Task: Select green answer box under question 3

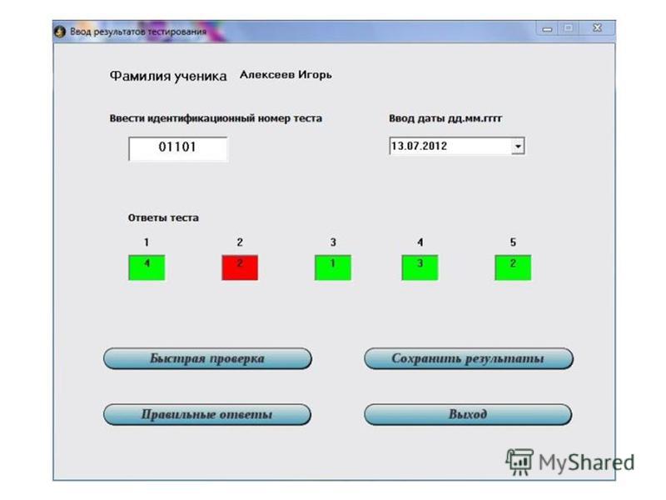Action: point(333,267)
